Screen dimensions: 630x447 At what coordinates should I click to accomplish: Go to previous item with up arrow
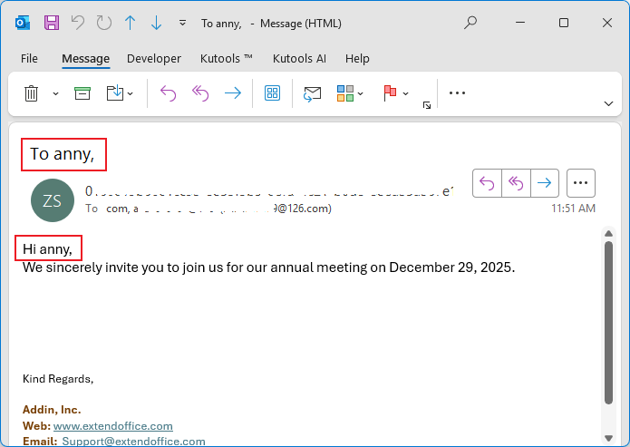[x=131, y=23]
